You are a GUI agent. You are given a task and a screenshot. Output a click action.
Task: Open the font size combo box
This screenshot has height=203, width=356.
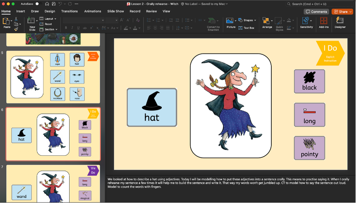tap(112, 20)
